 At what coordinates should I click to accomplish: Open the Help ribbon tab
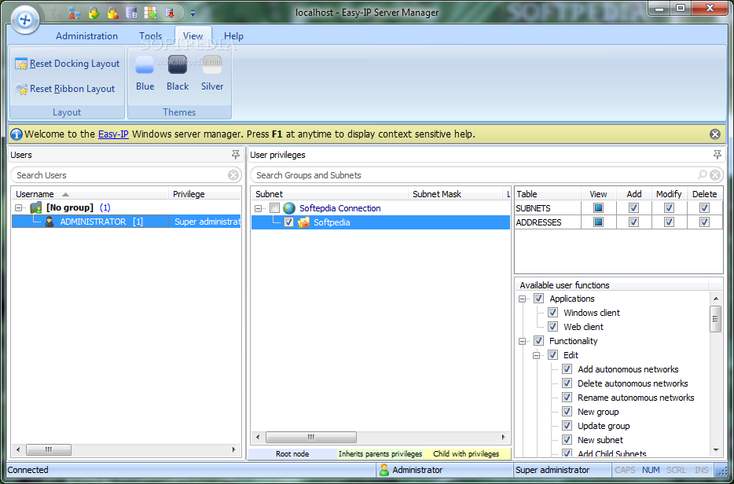coord(233,36)
